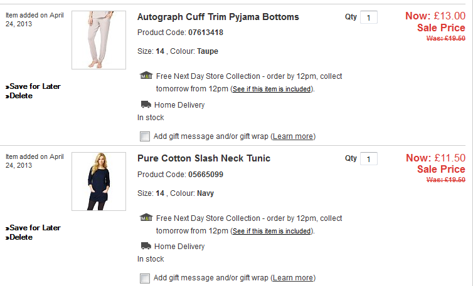
Task: Delete the pyjama bottoms from basket
Action: coord(21,96)
